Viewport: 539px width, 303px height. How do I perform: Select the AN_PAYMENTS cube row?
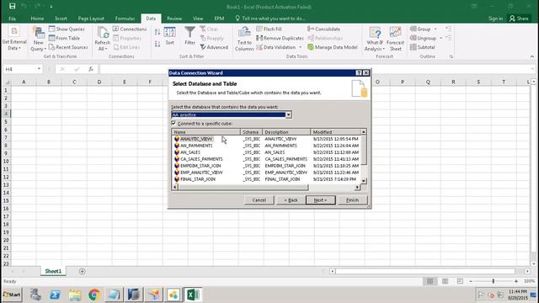pos(267,146)
